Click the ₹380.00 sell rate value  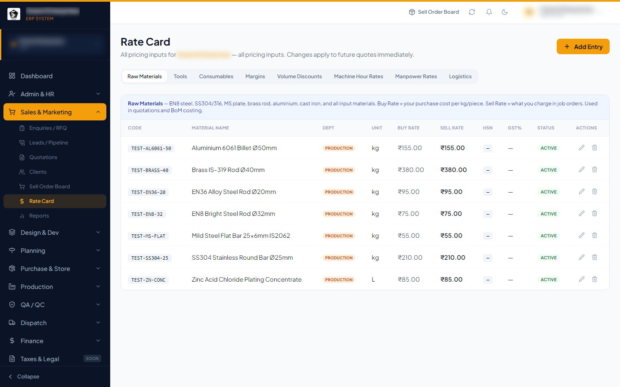pyautogui.click(x=453, y=170)
